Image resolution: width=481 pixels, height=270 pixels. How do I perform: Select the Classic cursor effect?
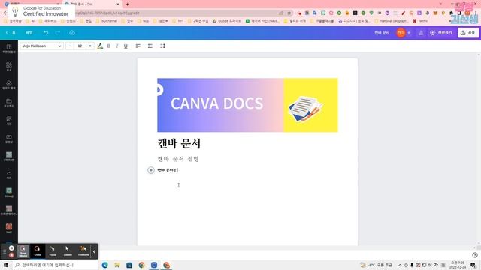tap(68, 251)
